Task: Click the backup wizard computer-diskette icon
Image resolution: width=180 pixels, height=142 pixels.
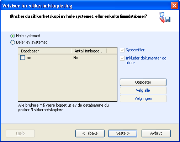Action: point(165,17)
